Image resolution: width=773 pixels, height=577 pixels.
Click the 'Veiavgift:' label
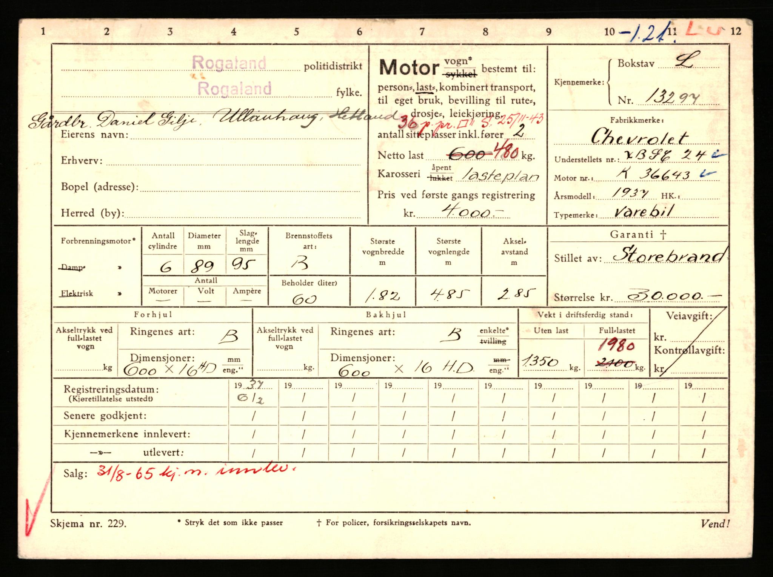689,316
